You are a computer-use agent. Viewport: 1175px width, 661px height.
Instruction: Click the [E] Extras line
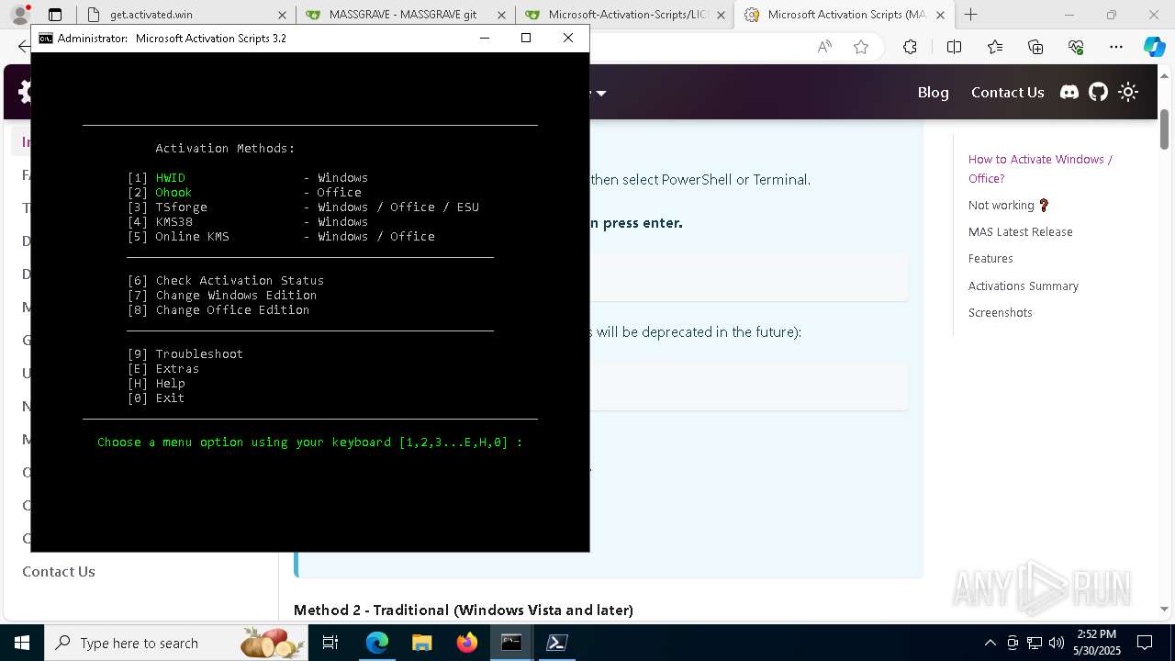point(163,368)
